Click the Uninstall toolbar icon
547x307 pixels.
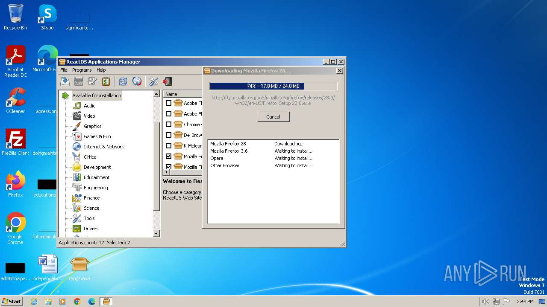point(79,81)
